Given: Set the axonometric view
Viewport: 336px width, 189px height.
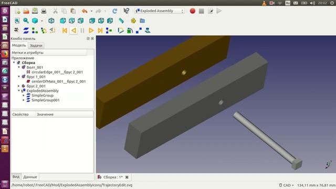Looking at the screenshot, I should click(51, 21).
